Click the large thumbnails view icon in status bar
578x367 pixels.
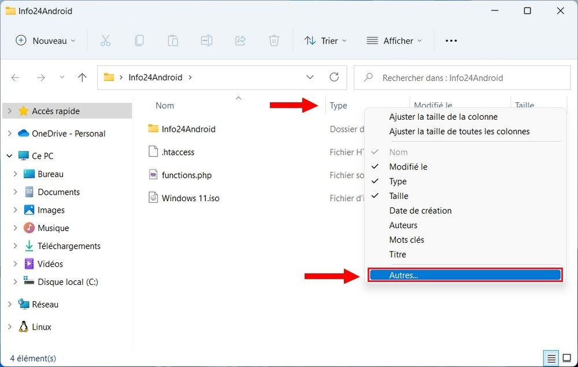[567, 358]
